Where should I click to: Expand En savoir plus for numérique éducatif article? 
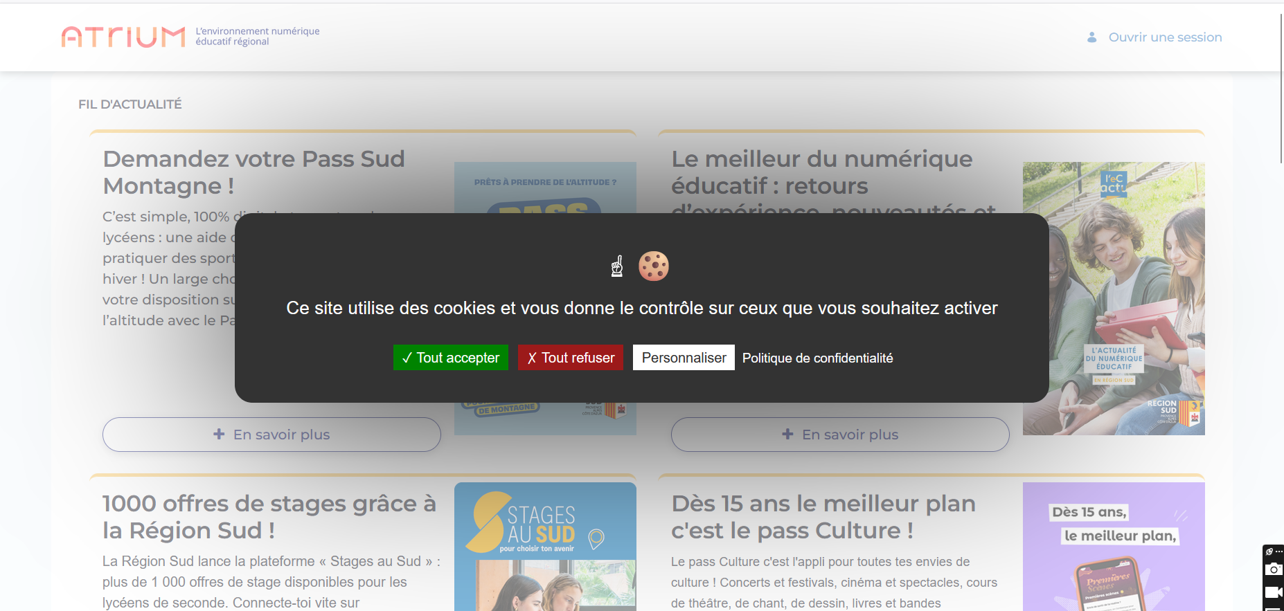839,435
